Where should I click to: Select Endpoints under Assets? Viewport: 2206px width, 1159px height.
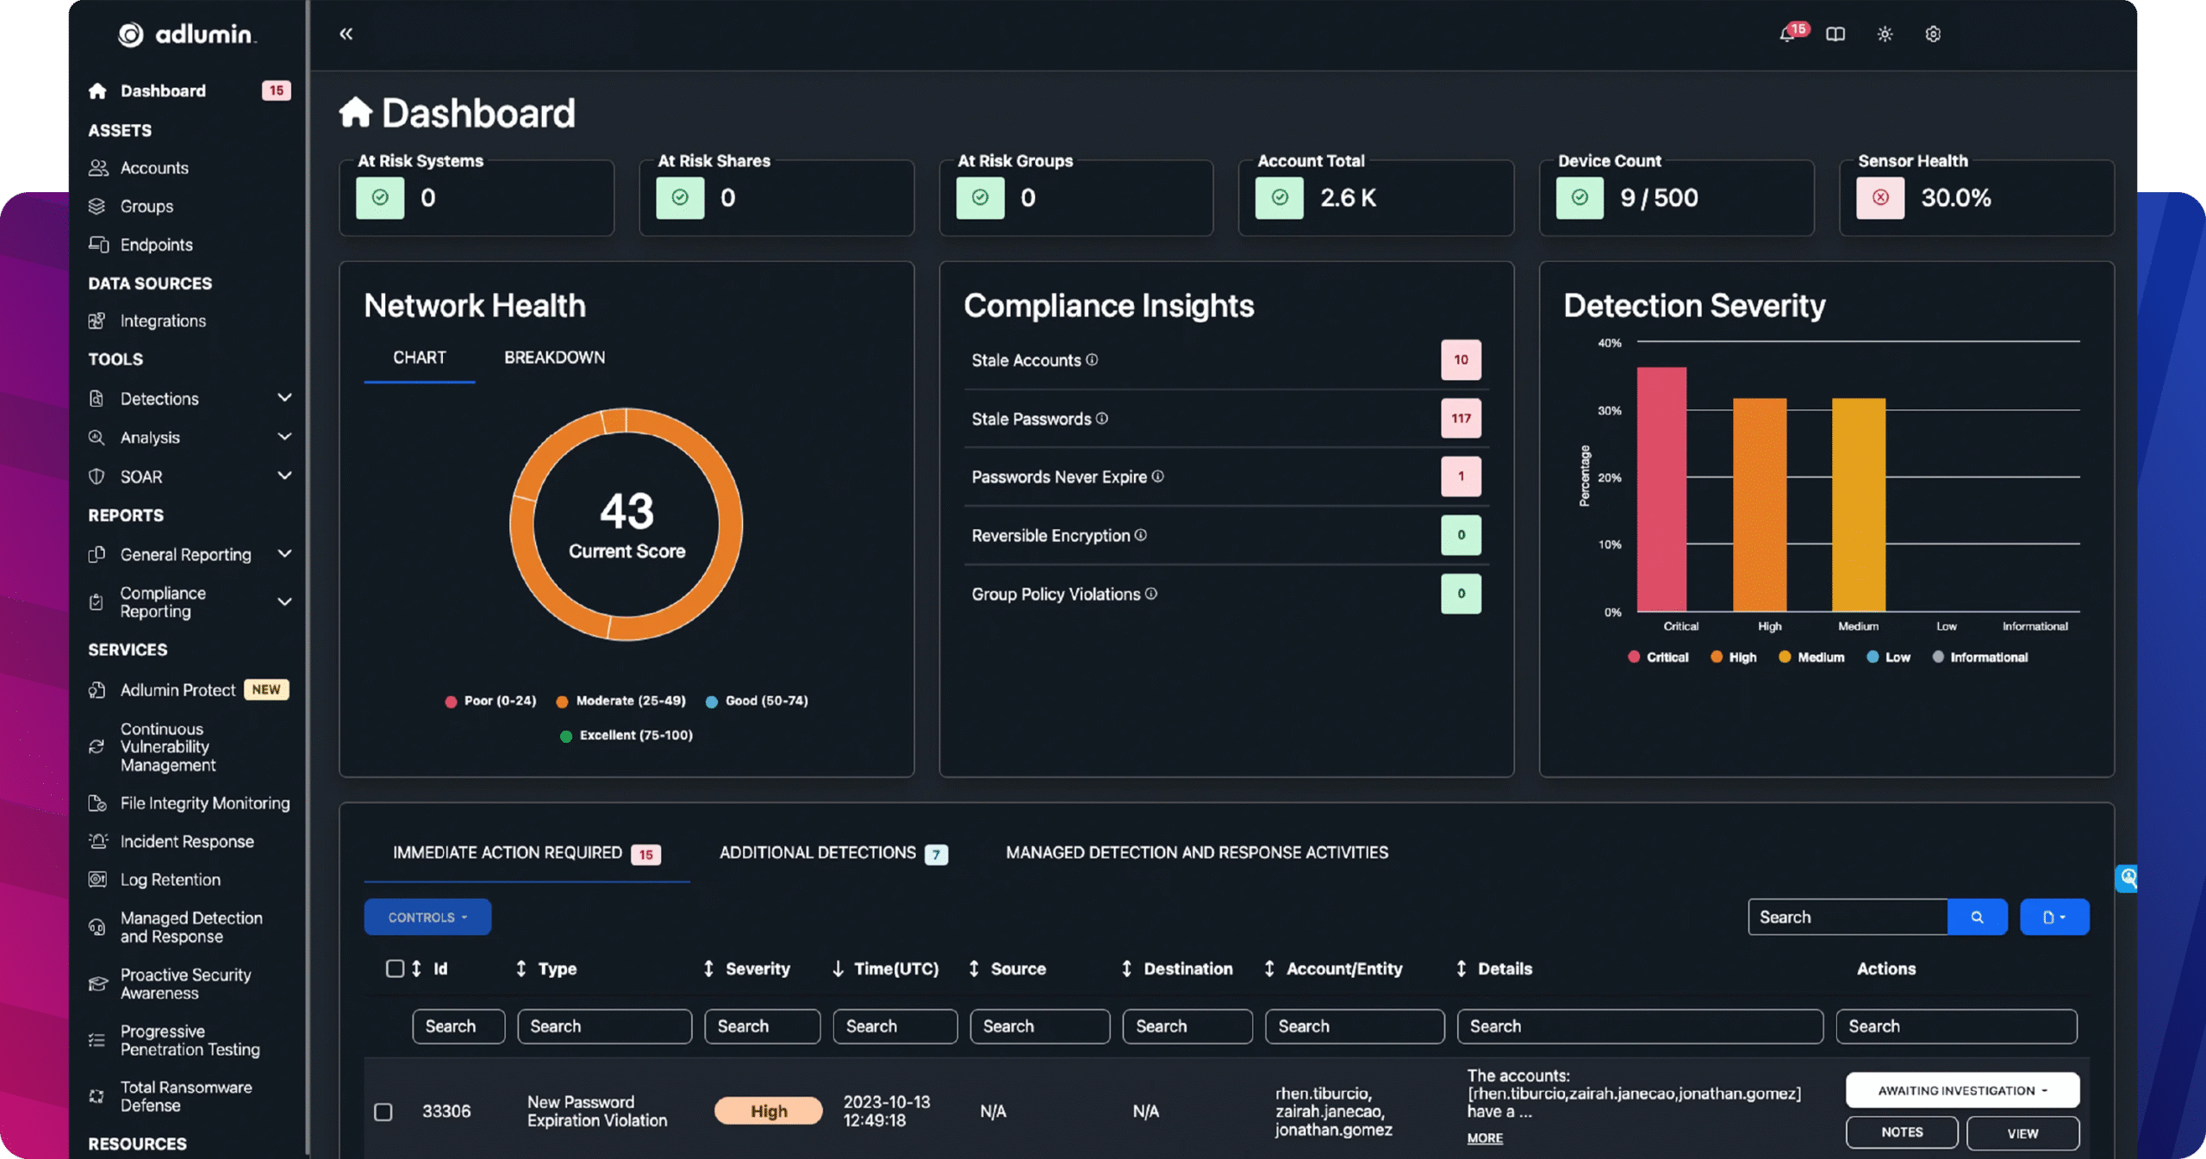coord(156,244)
